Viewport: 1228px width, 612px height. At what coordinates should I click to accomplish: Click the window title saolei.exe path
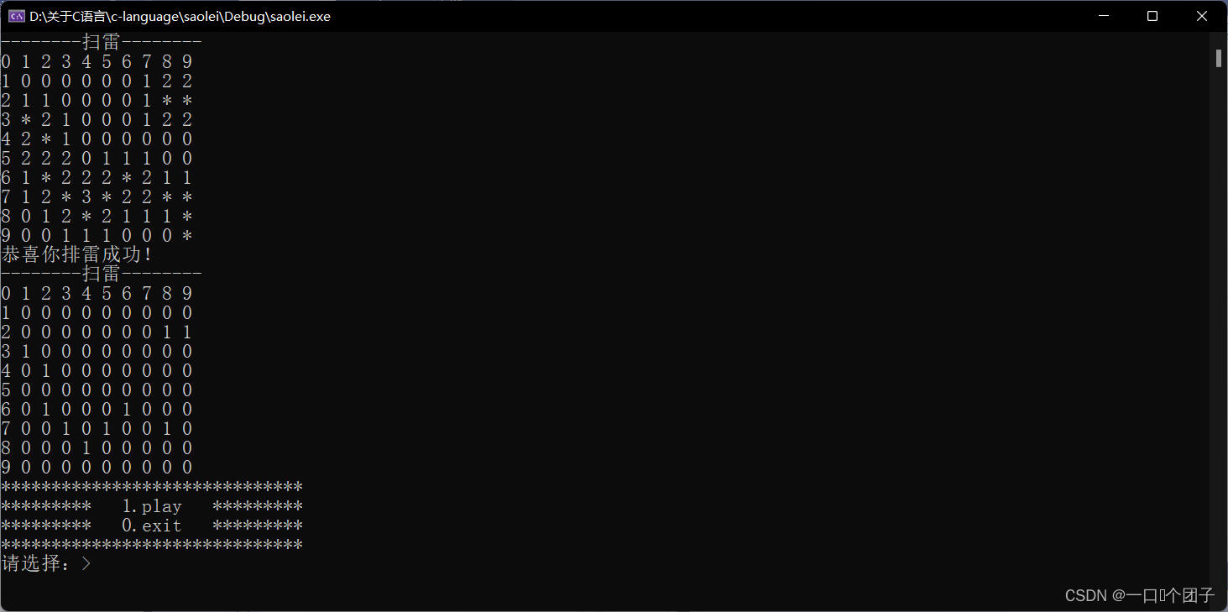click(180, 16)
